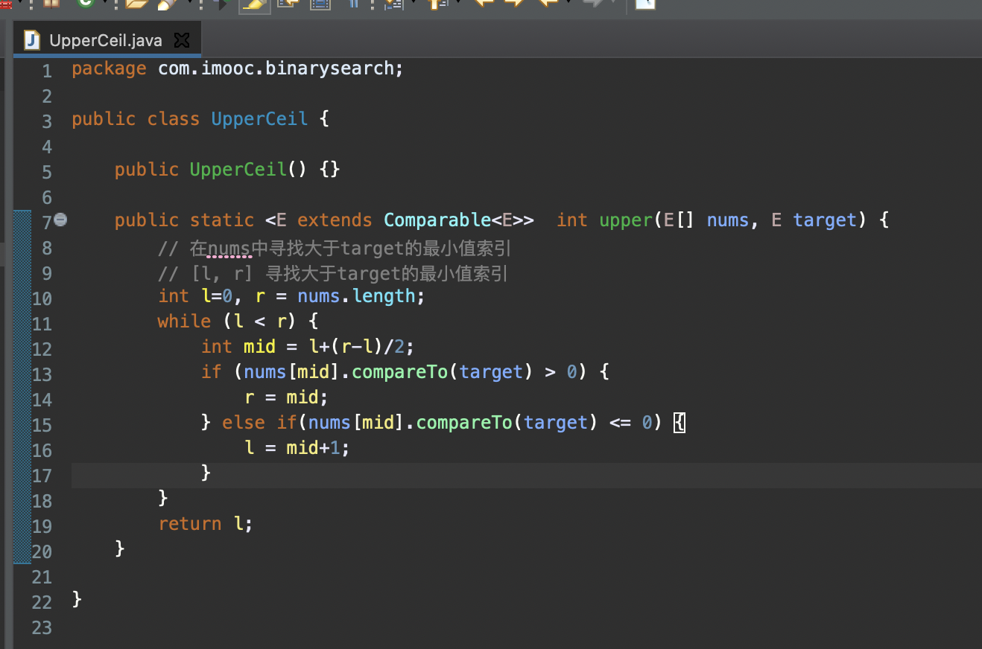Click the package keyword on line 1
Screen dimensions: 982x649
[109, 68]
